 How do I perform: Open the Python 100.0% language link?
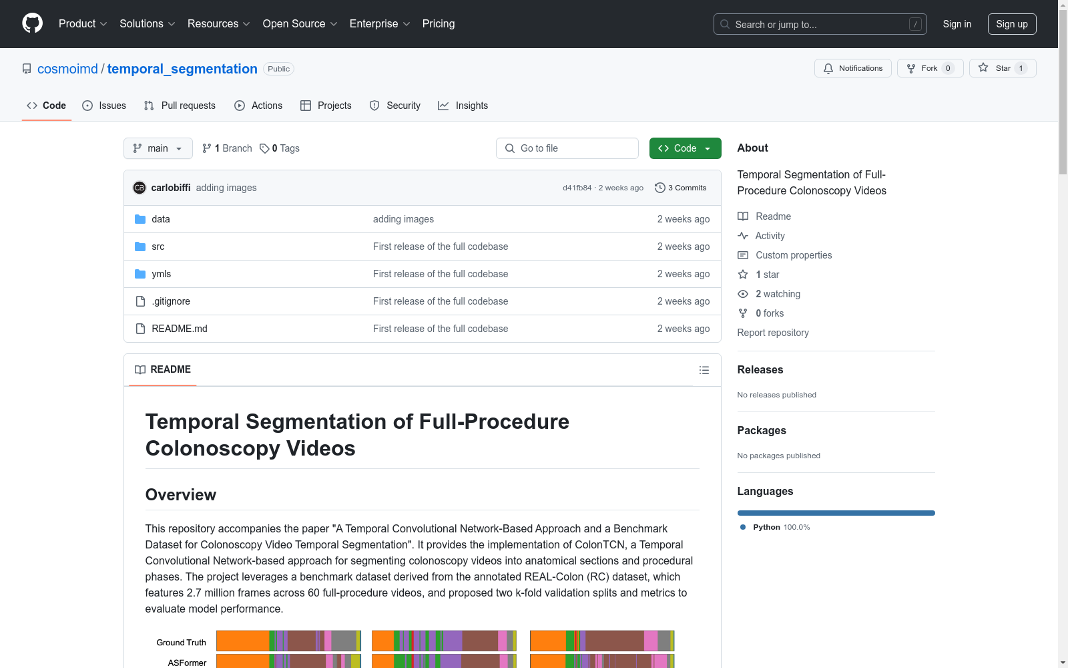click(775, 527)
